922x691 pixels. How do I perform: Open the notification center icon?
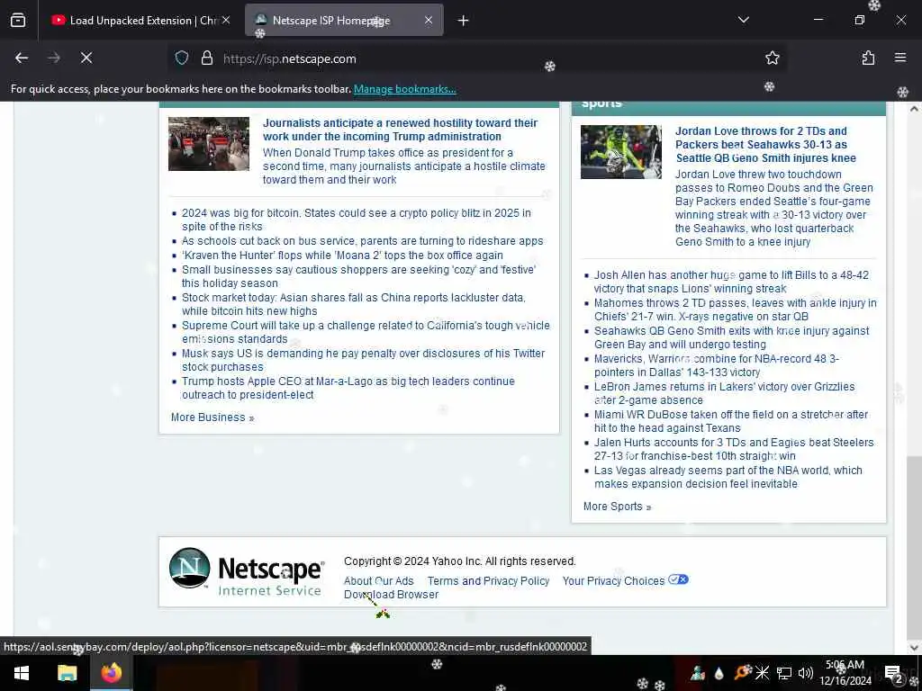893,673
